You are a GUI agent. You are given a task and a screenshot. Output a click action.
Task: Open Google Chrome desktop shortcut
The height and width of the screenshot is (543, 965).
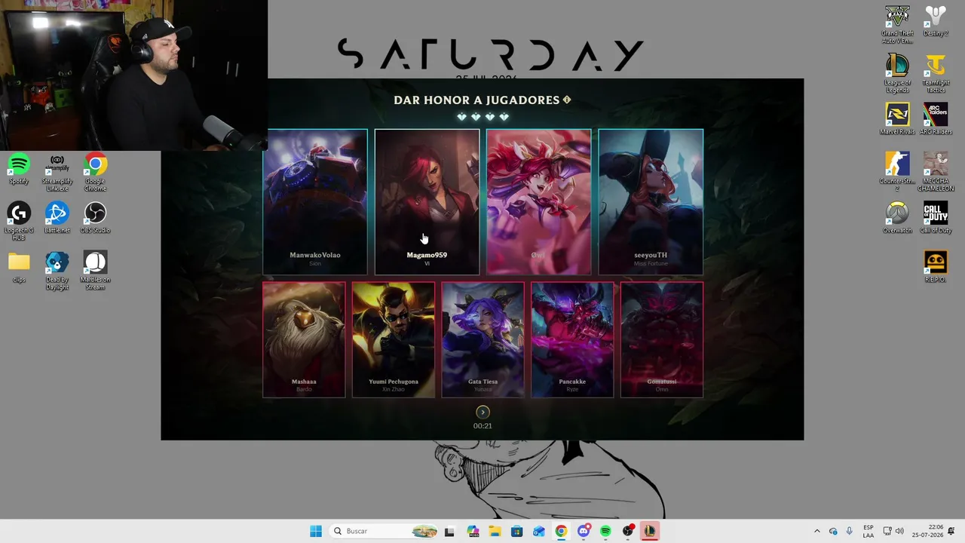tap(95, 173)
